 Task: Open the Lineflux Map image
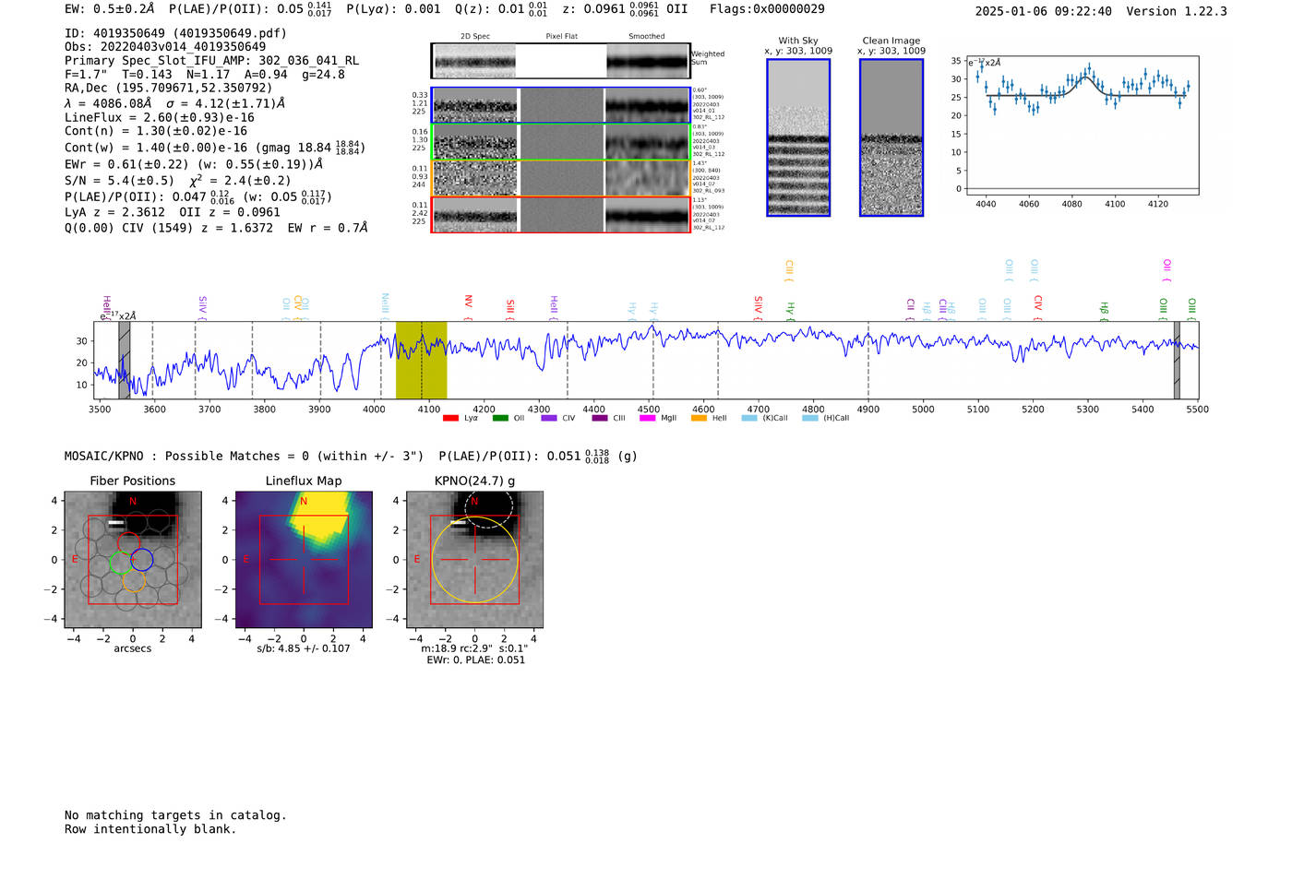[x=304, y=559]
